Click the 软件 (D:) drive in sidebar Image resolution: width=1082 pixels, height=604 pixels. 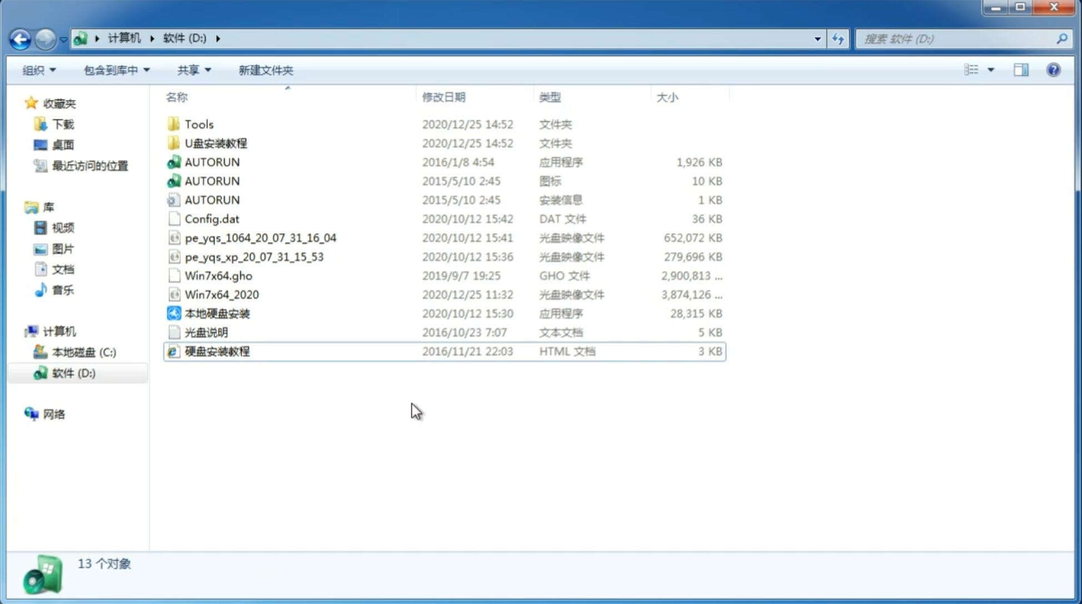73,373
